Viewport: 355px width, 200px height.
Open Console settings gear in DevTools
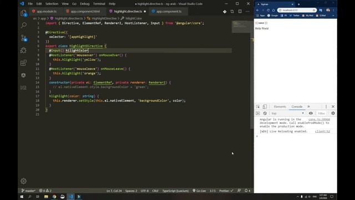point(333,113)
